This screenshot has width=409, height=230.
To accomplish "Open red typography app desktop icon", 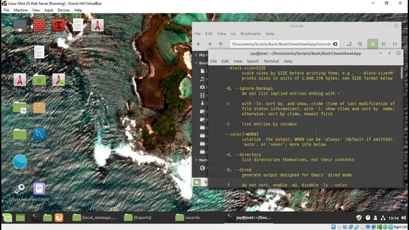I will [59, 26].
